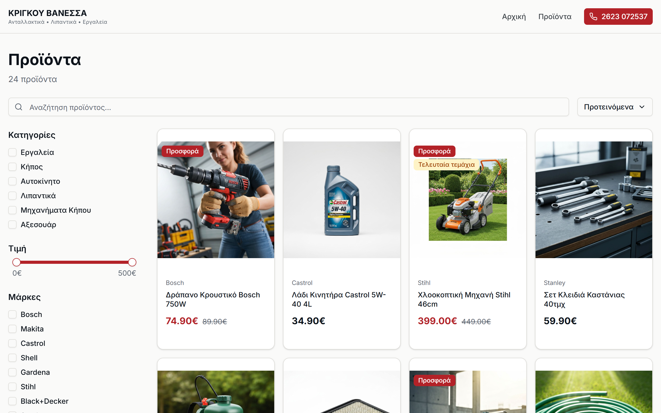Check the Λιπαντικά category filter
661x413 pixels.
tap(12, 196)
